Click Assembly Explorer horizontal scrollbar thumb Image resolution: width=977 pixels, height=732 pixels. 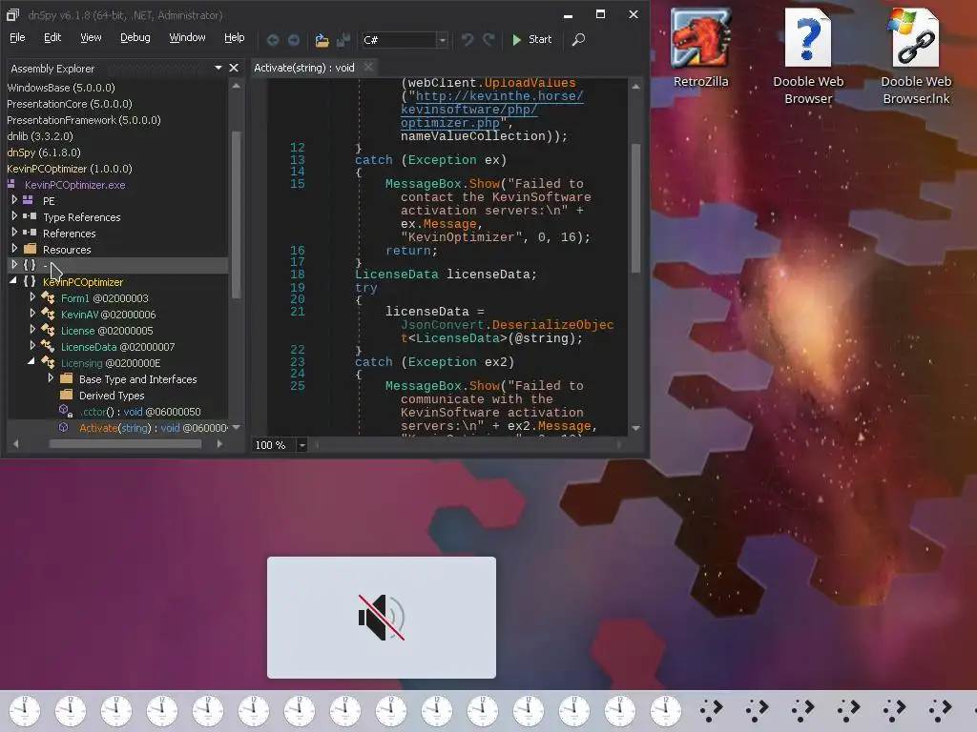click(125, 444)
